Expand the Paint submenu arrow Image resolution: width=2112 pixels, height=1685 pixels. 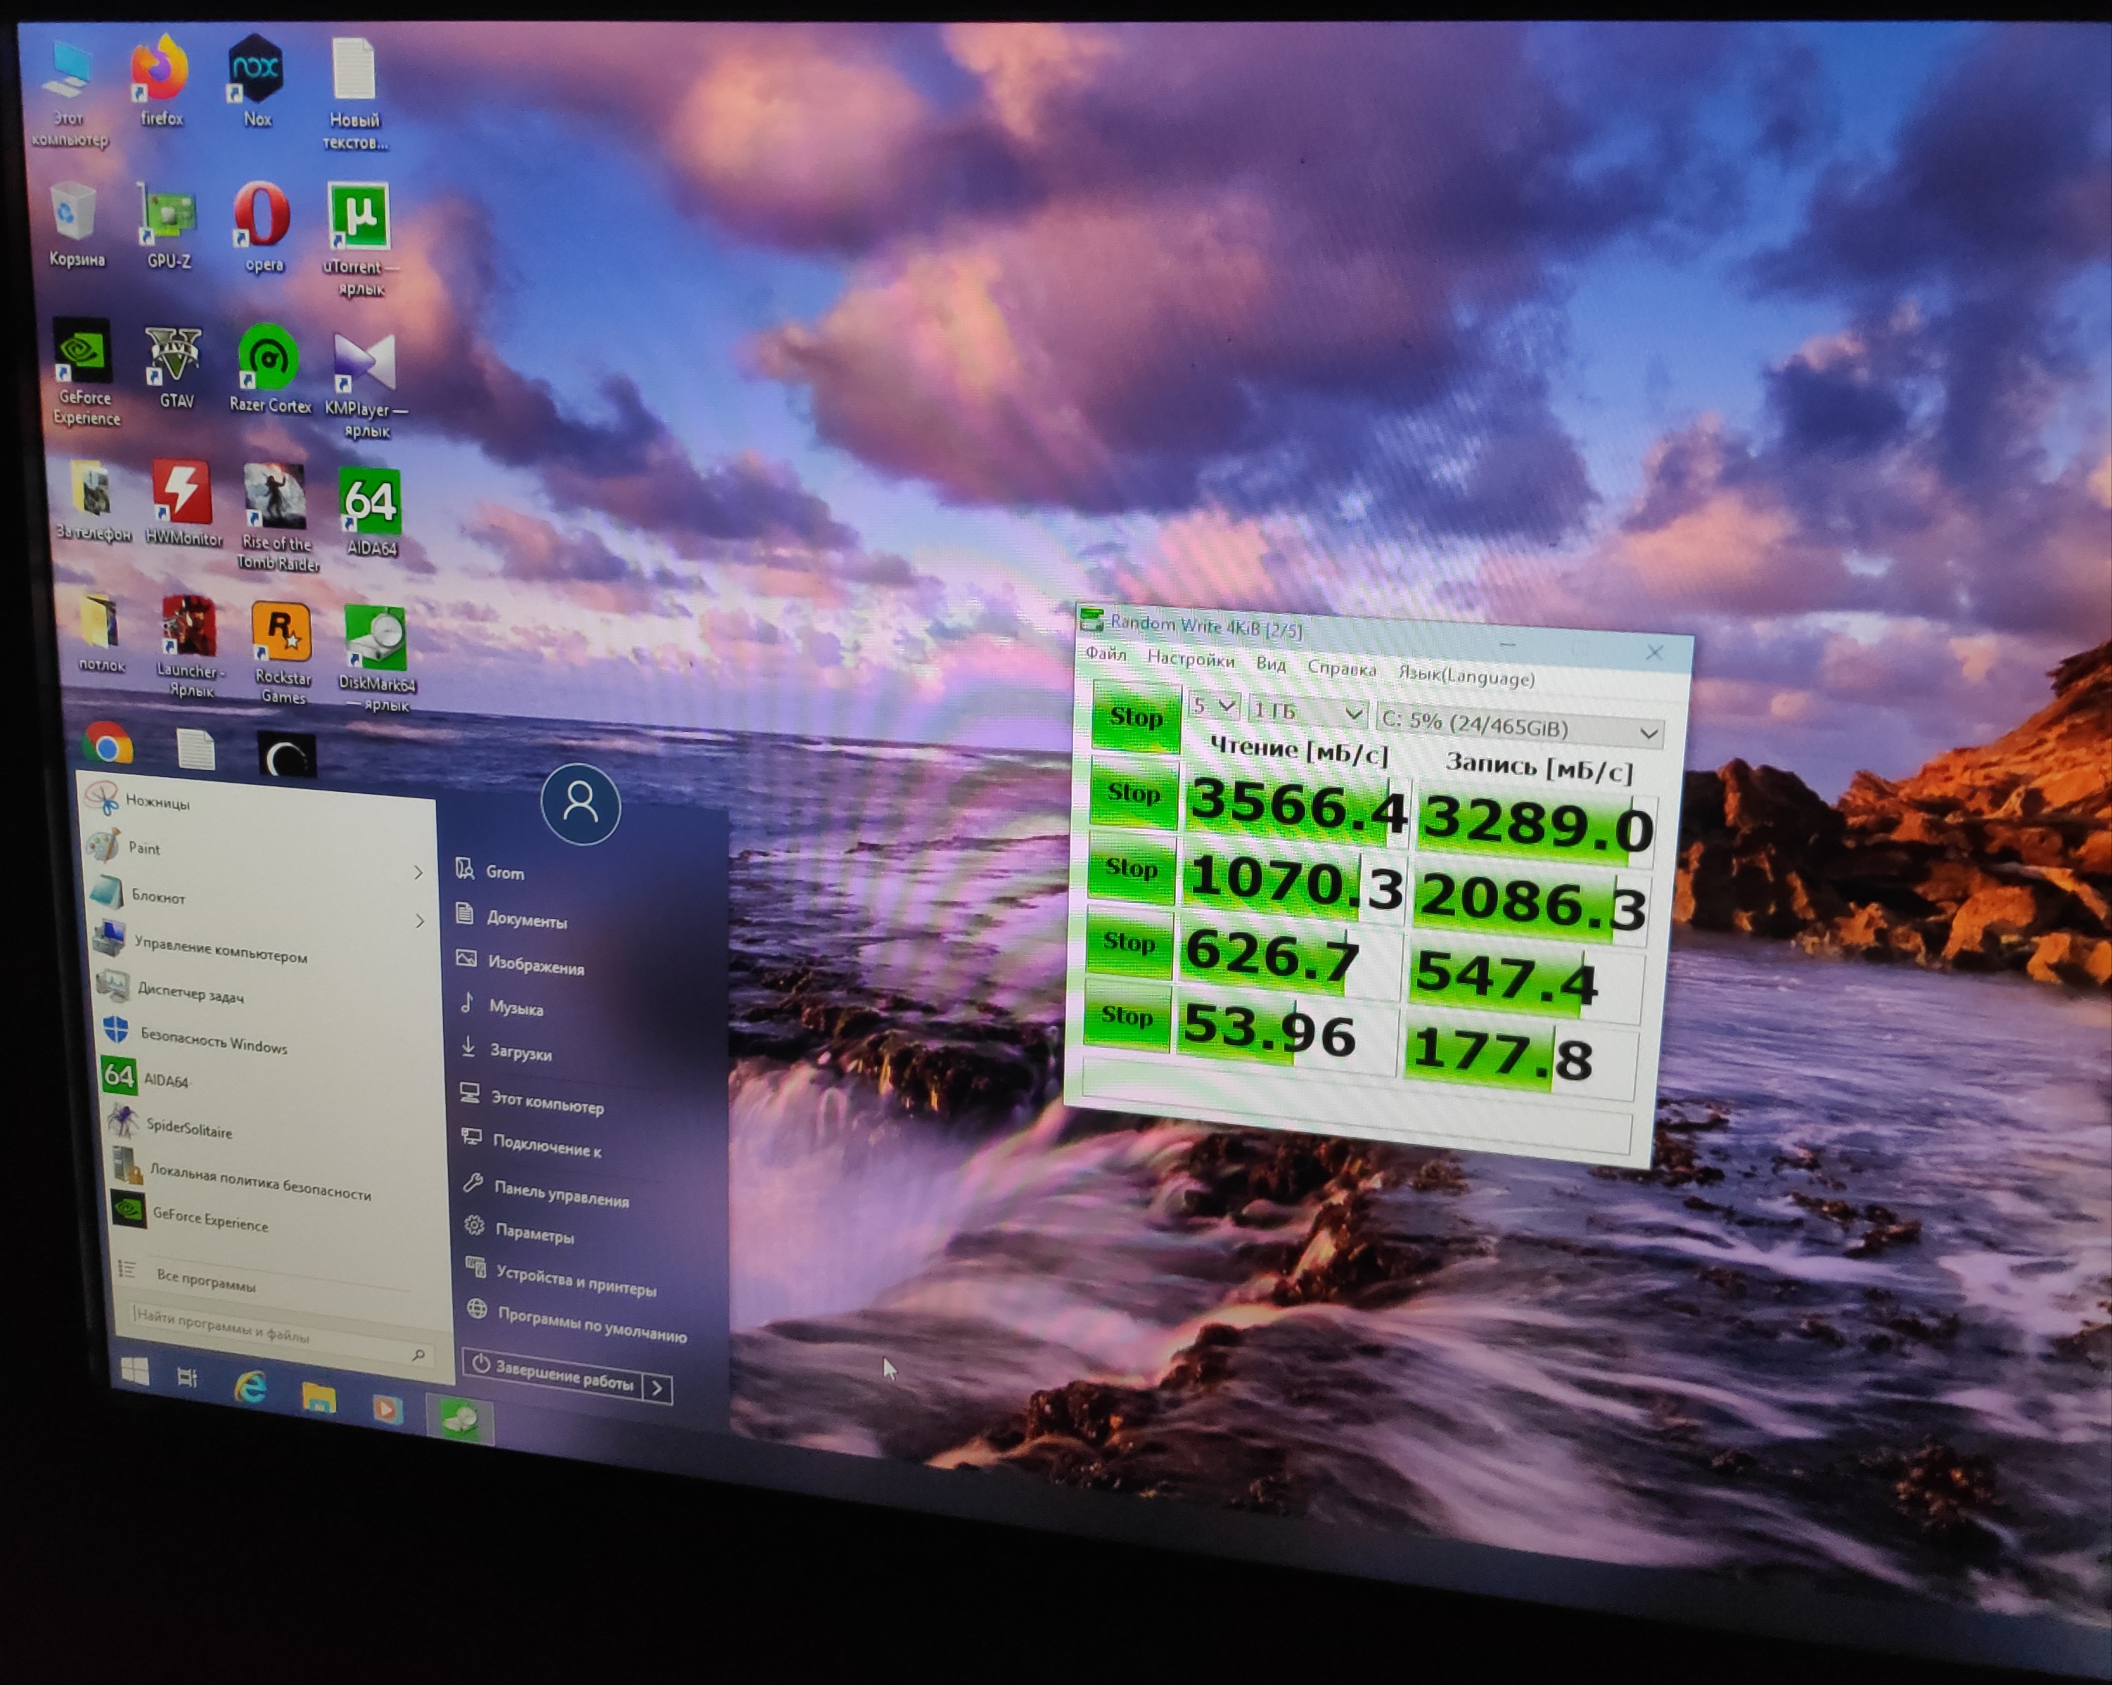coord(418,872)
